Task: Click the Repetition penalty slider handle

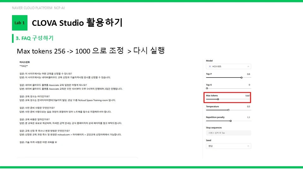Action: (x=230, y=121)
